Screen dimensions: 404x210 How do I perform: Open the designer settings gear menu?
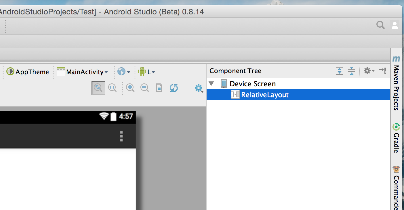(199, 88)
